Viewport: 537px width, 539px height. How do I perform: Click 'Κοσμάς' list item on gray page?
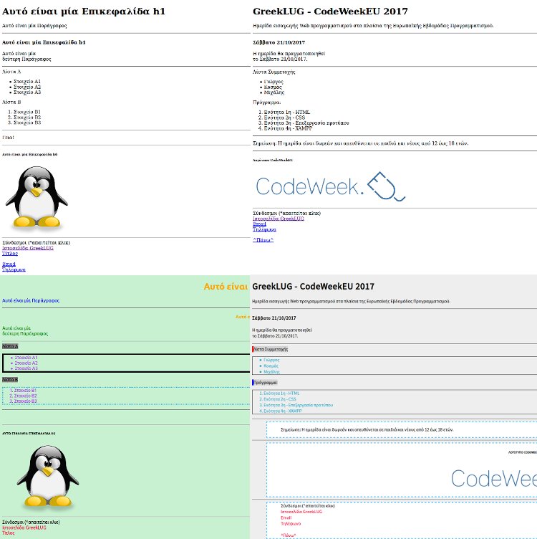(x=271, y=366)
